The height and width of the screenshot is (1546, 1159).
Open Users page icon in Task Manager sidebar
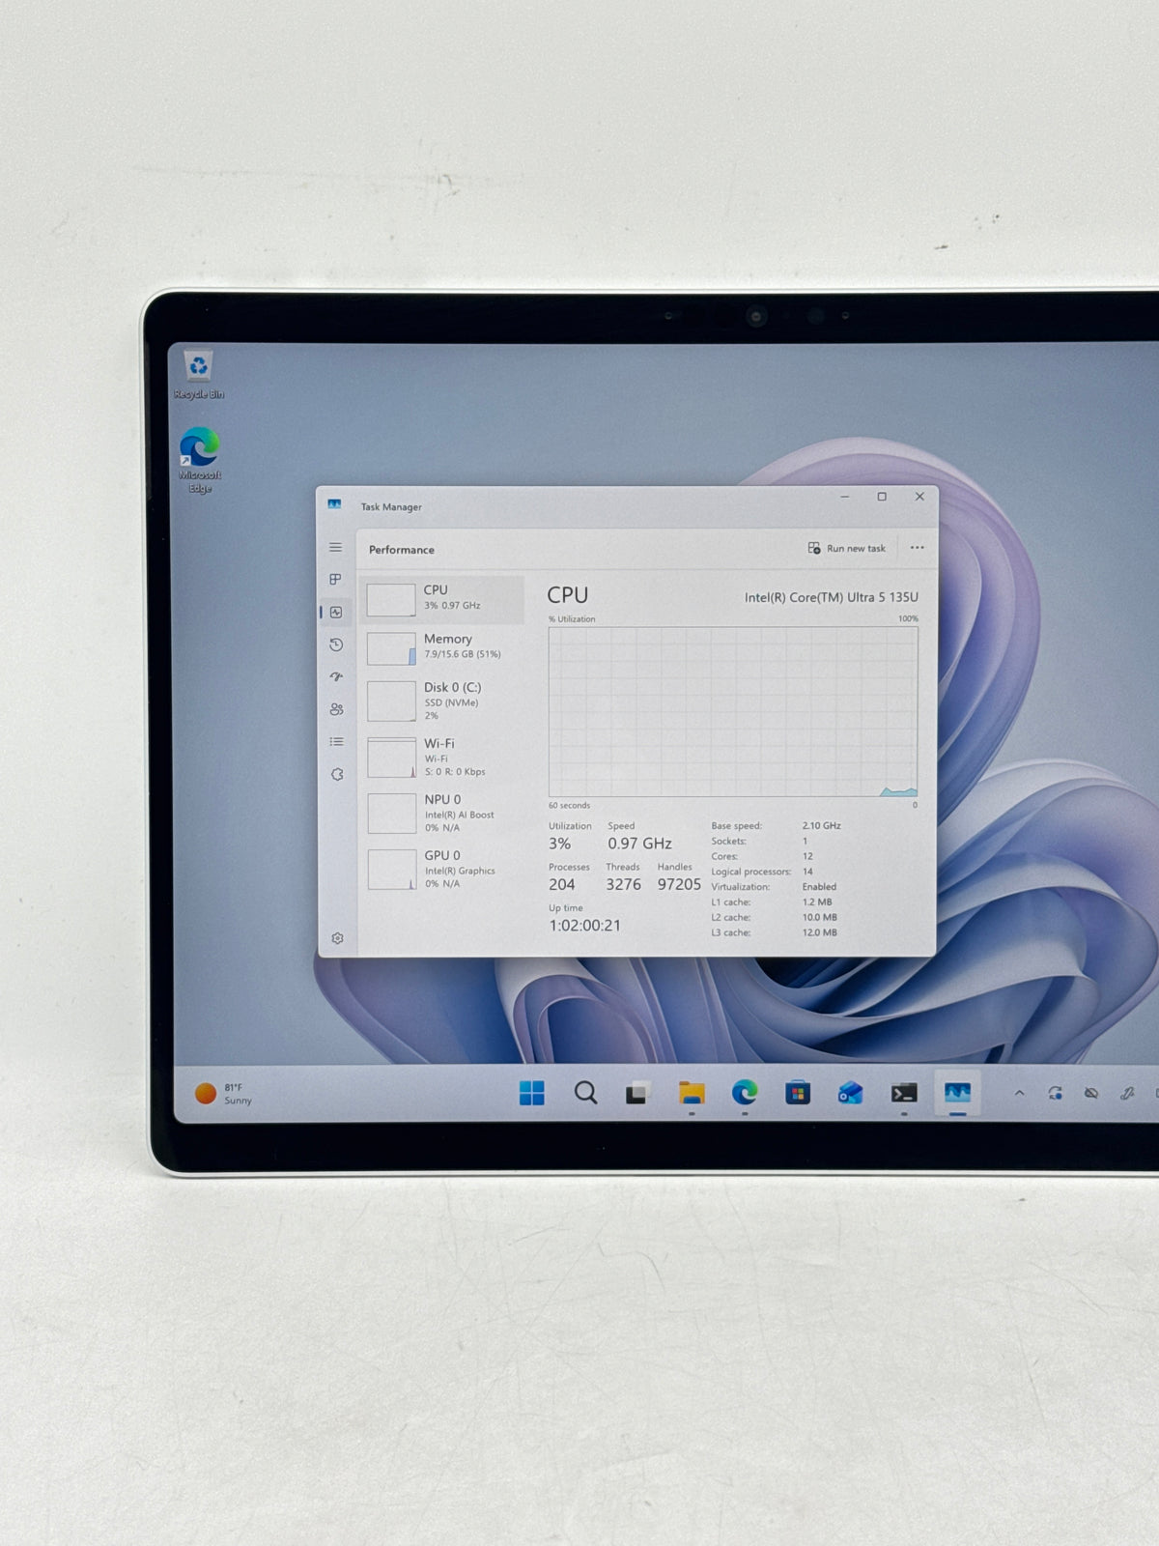pos(336,709)
